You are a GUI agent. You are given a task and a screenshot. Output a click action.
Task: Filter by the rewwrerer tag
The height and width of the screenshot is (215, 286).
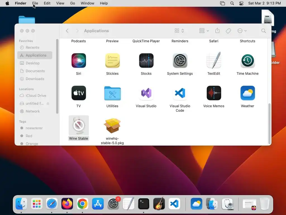pyautogui.click(x=35, y=128)
